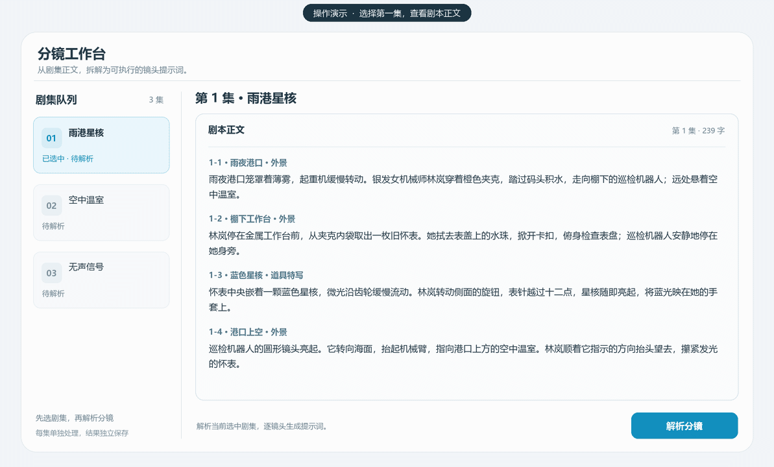The height and width of the screenshot is (467, 774).
Task: Click the 分镜工作台 title
Action: click(x=71, y=53)
